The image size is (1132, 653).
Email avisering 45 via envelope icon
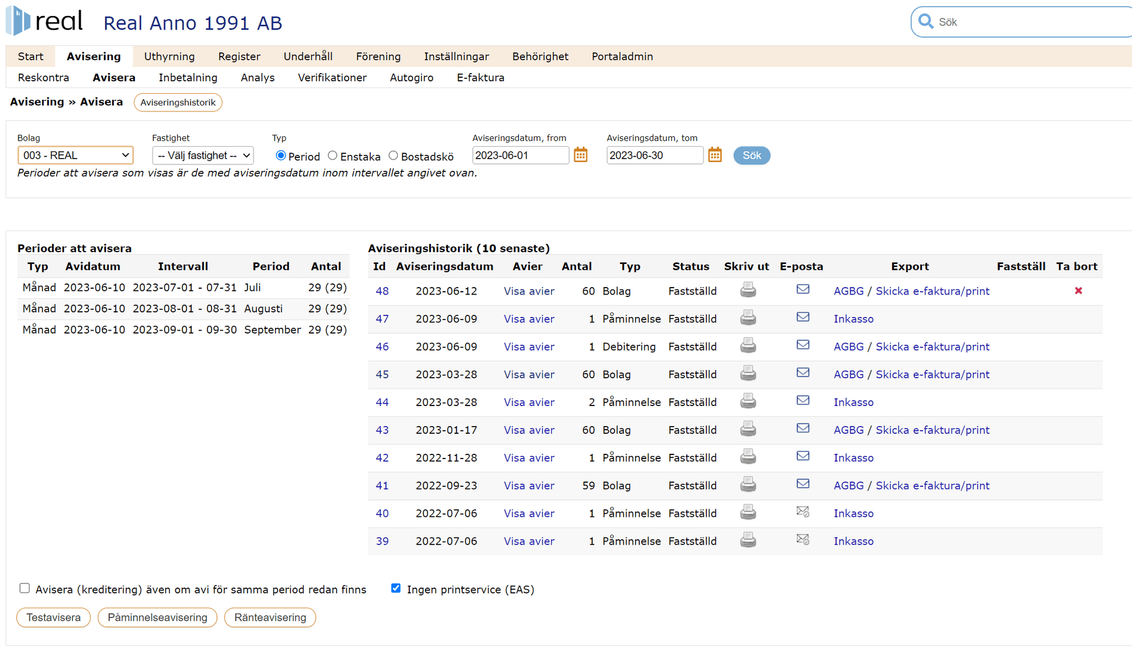tap(802, 372)
